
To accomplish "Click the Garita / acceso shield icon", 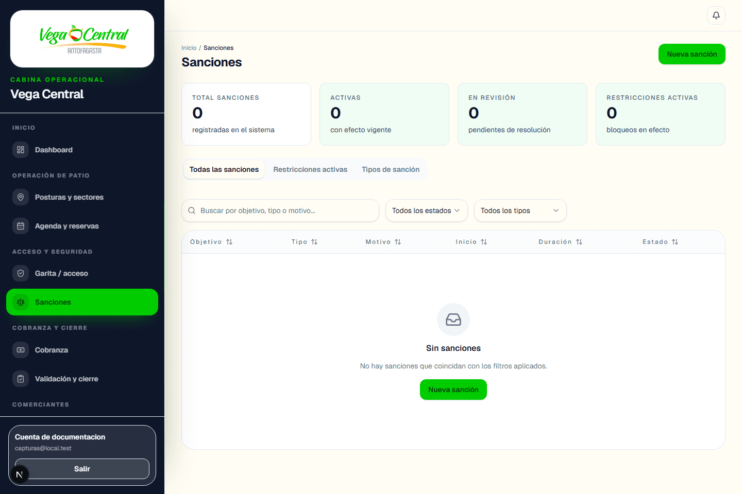I will point(21,273).
